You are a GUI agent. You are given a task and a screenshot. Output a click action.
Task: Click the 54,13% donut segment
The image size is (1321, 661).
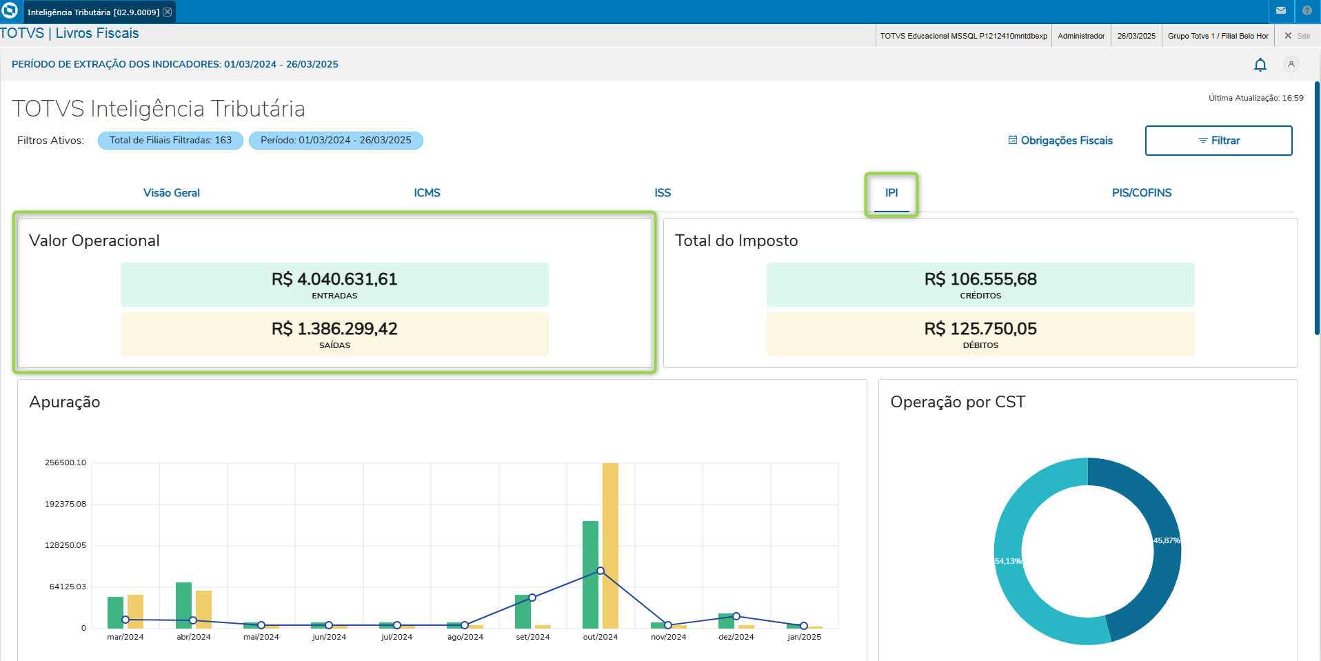tap(1007, 561)
